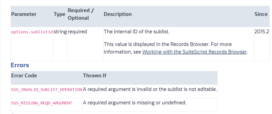
Task: Click the required cell in parameter row
Action: (x=77, y=32)
